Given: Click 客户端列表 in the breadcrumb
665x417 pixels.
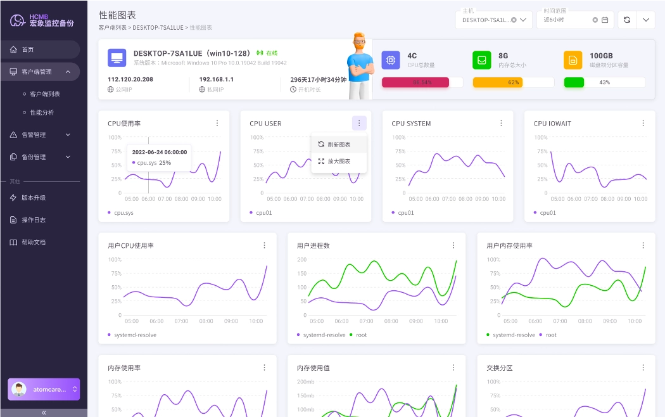Looking at the screenshot, I should (112, 28).
